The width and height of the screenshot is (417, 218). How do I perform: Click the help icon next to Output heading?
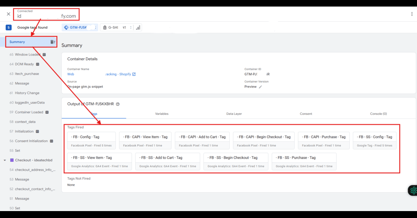[x=118, y=104]
